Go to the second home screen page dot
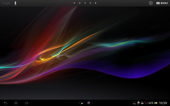Image resolution: width=170 pixels, height=106 pixels. click(x=80, y=3)
